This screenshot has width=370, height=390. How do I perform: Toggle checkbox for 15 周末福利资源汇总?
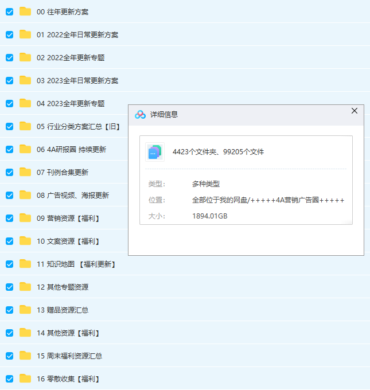pyautogui.click(x=9, y=356)
